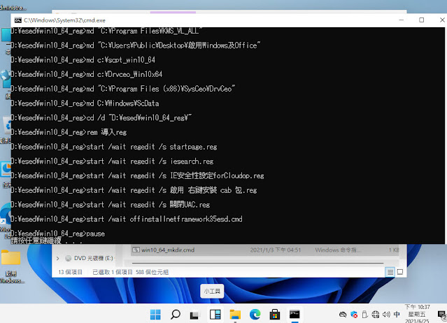Image resolution: width=447 pixels, height=323 pixels.
Task: Launch Microsoft Edge from the taskbar
Action: point(255,315)
